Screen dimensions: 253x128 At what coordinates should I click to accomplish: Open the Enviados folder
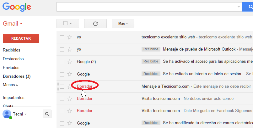11,67
